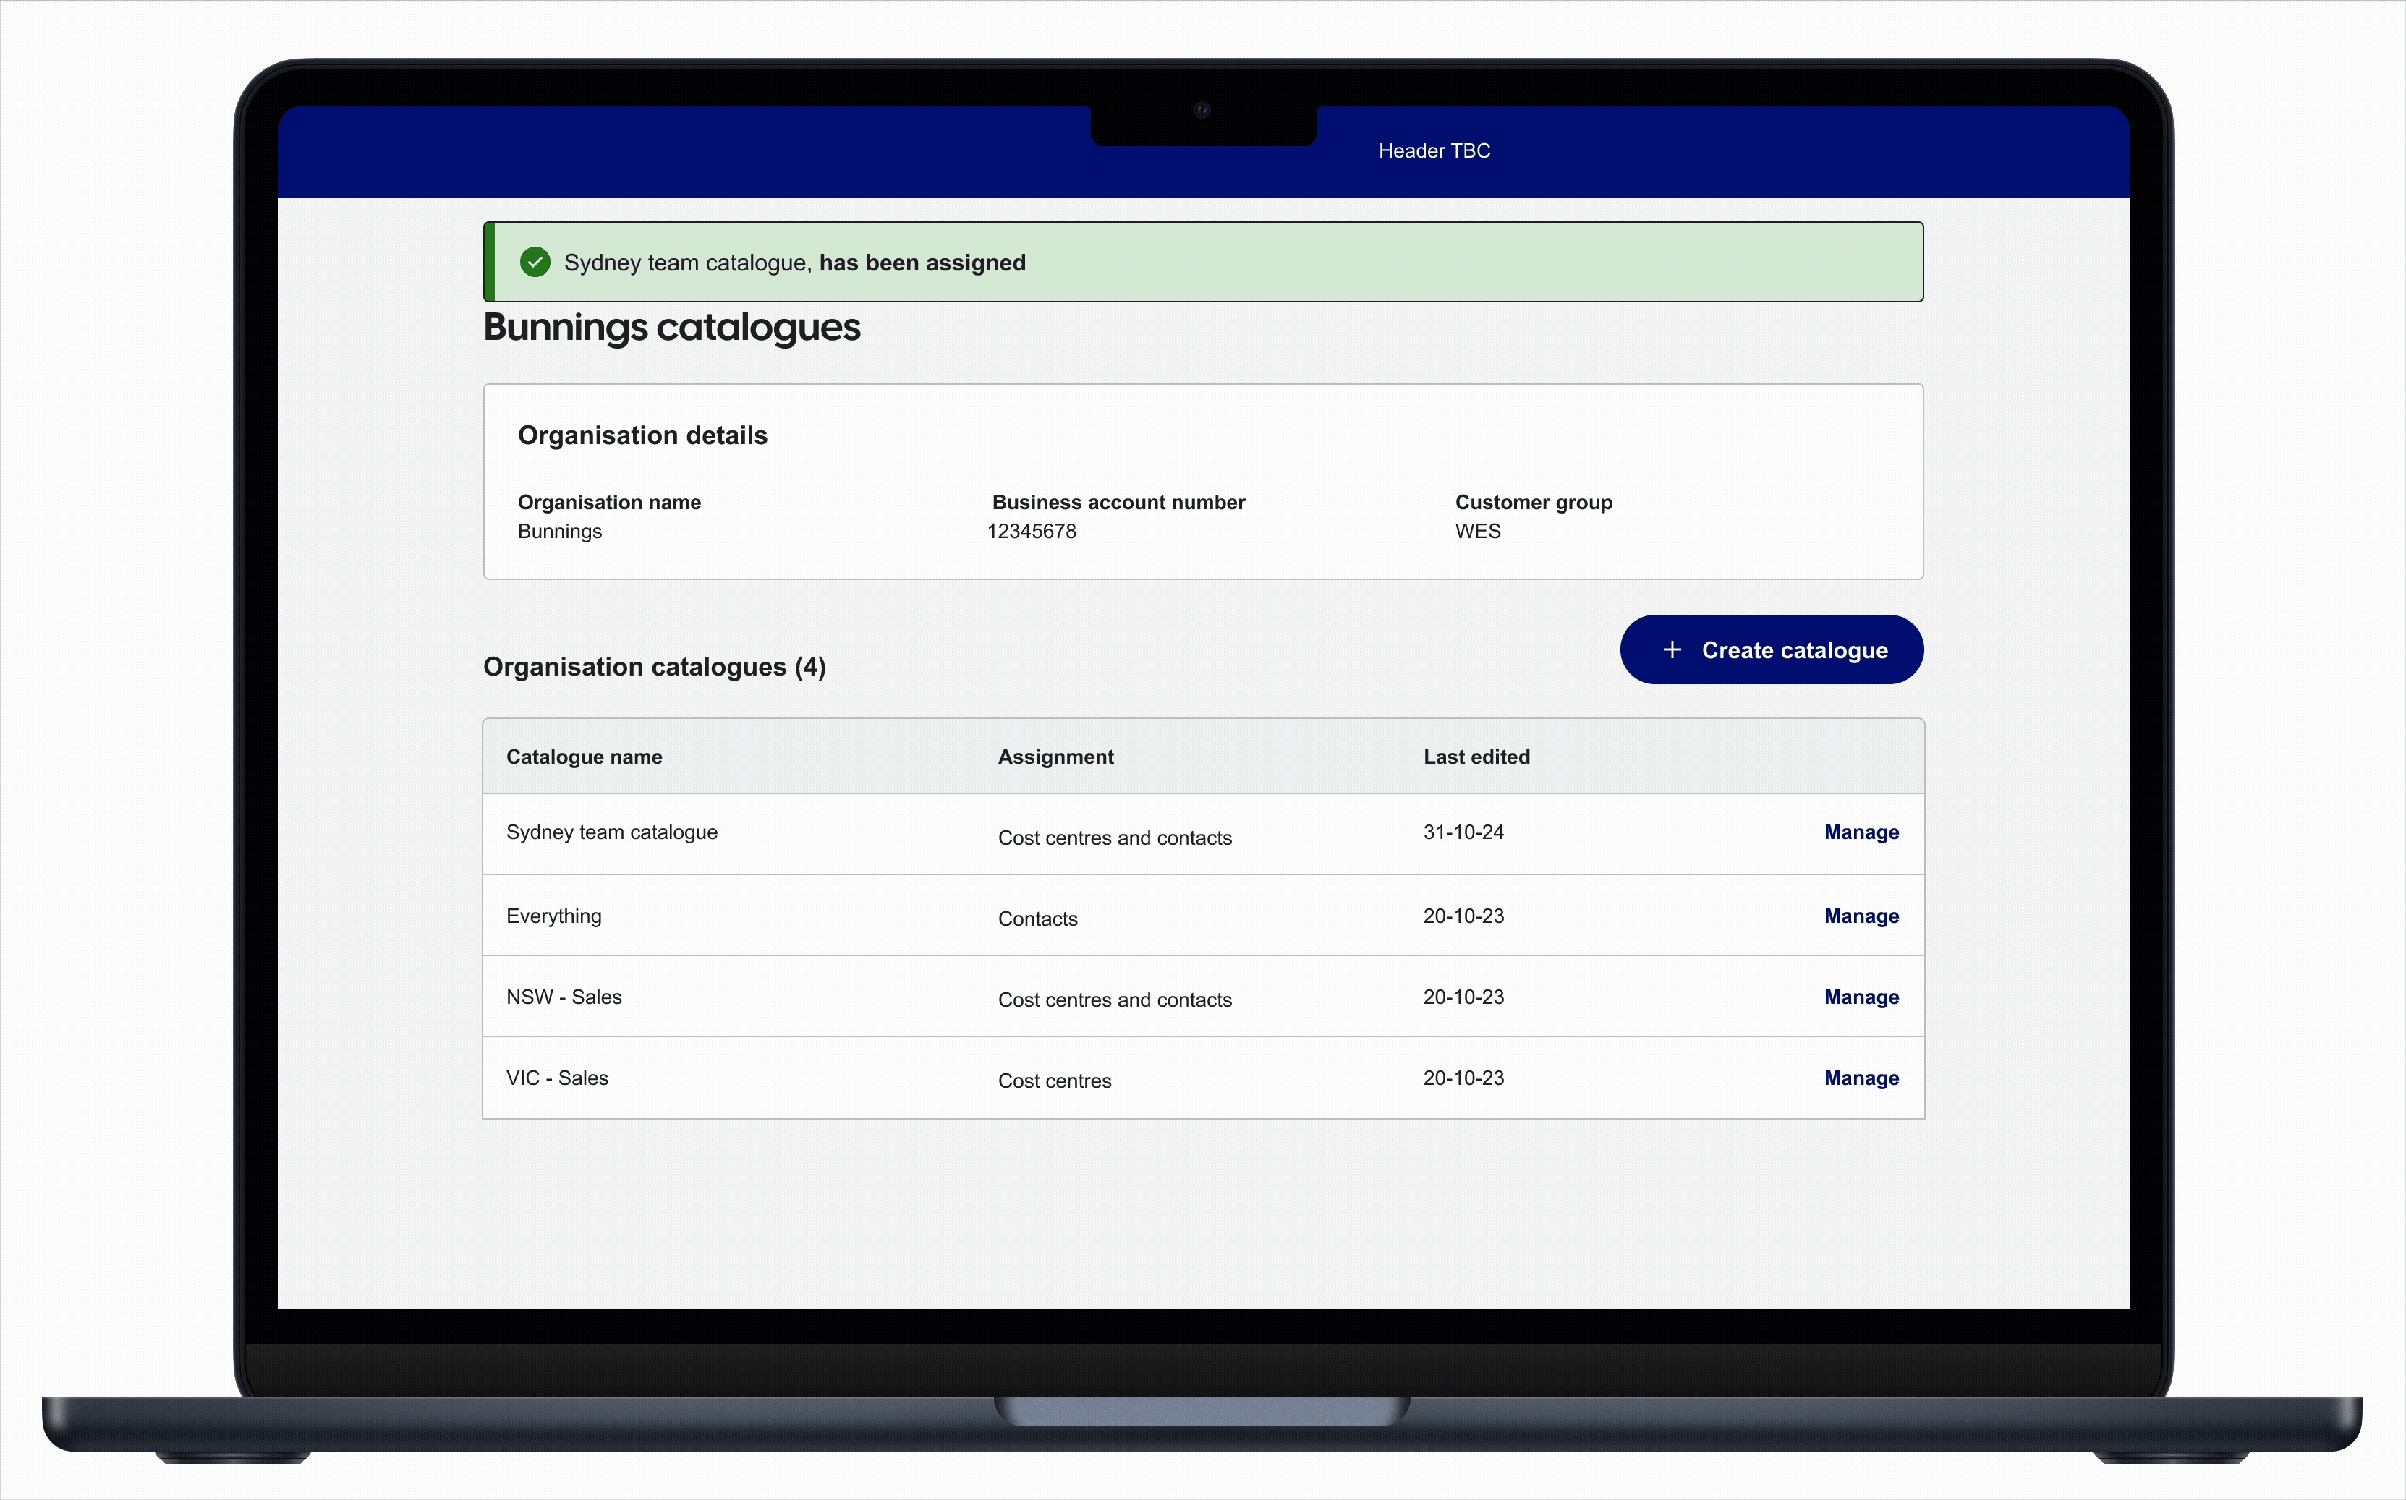Click the green success checkmark icon

pos(535,262)
